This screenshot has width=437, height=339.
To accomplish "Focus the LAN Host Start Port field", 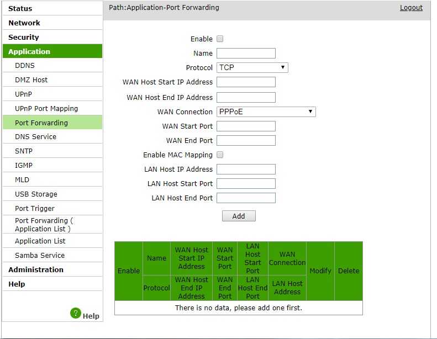I will (246, 183).
